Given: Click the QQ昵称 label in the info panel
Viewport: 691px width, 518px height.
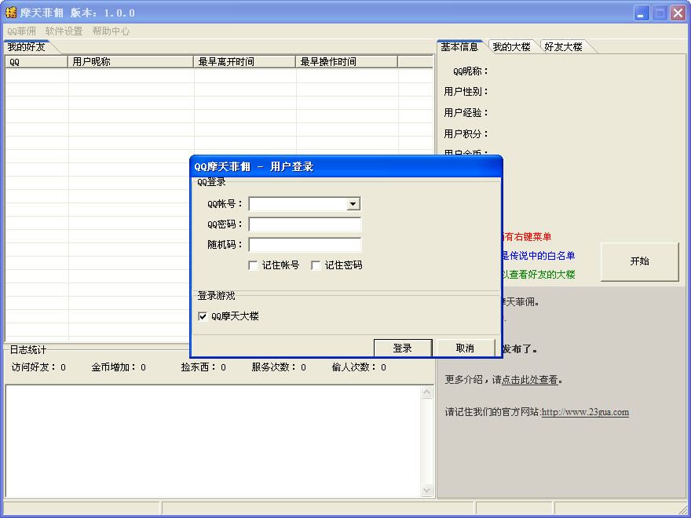Looking at the screenshot, I should click(470, 71).
